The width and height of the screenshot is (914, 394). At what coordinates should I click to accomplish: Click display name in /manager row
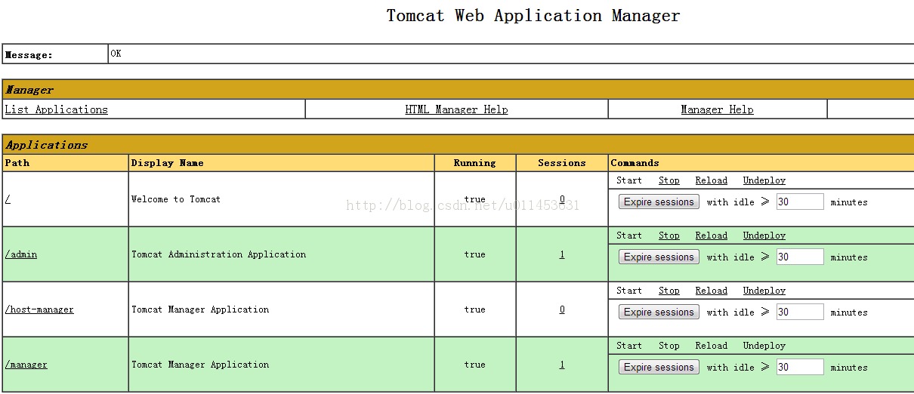pos(200,365)
